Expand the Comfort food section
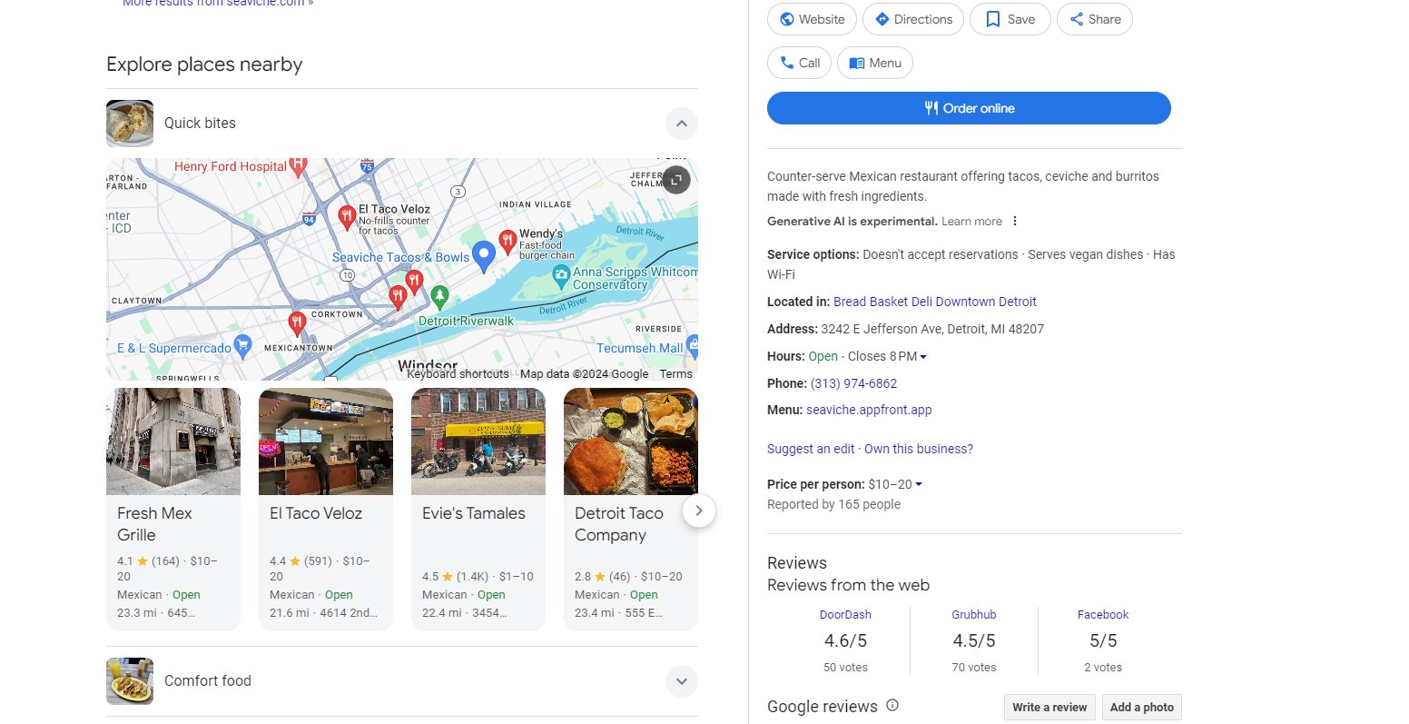1409x724 pixels. coord(681,680)
